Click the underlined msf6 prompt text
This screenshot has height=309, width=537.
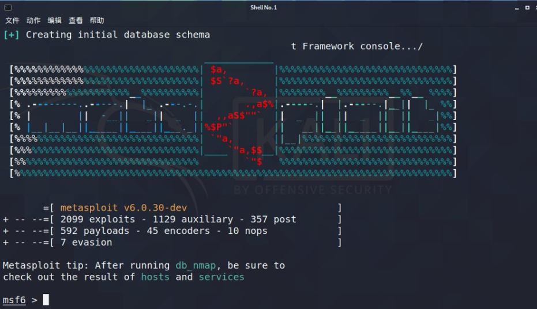tap(14, 300)
